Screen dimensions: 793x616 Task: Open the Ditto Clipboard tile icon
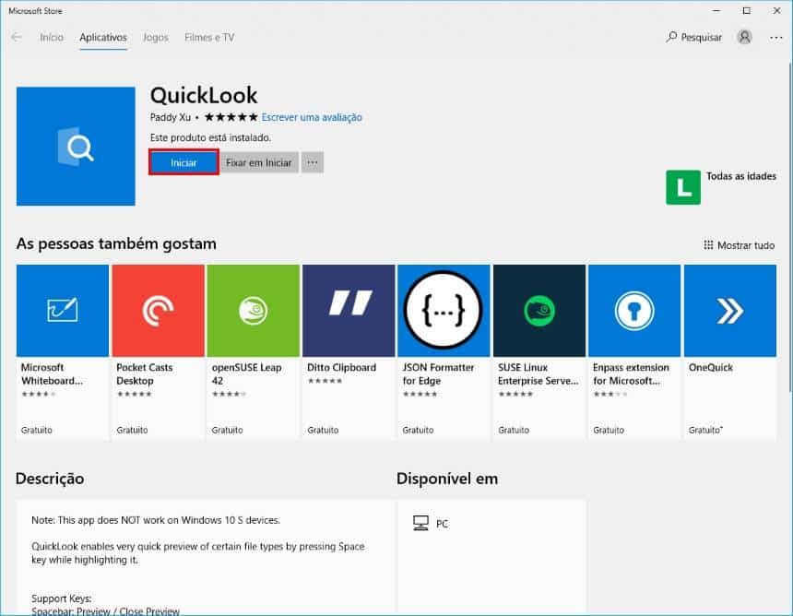pyautogui.click(x=349, y=311)
